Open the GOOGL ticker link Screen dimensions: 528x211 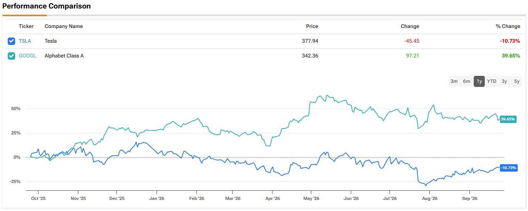click(28, 56)
